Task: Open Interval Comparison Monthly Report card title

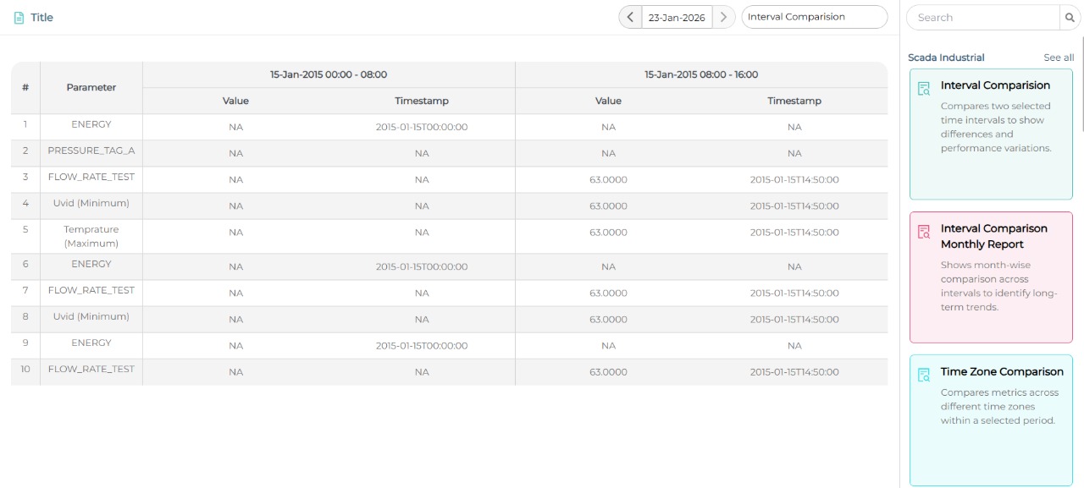Action: (x=993, y=236)
